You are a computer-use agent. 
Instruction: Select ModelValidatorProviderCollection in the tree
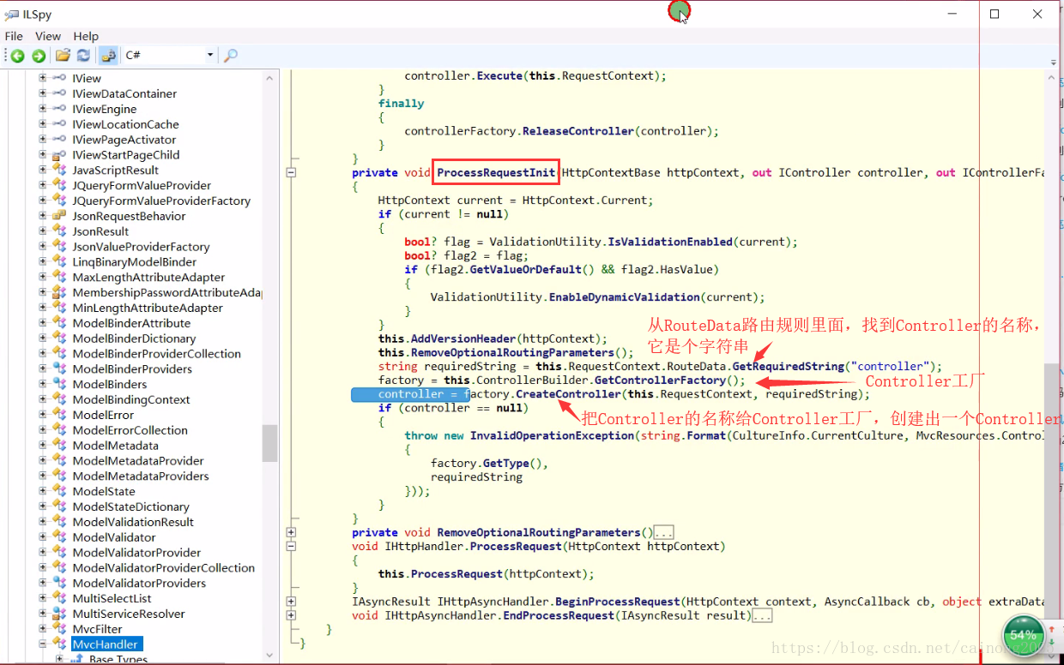tap(164, 568)
